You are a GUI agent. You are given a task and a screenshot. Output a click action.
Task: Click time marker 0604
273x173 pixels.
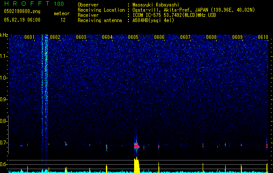(x=107, y=37)
